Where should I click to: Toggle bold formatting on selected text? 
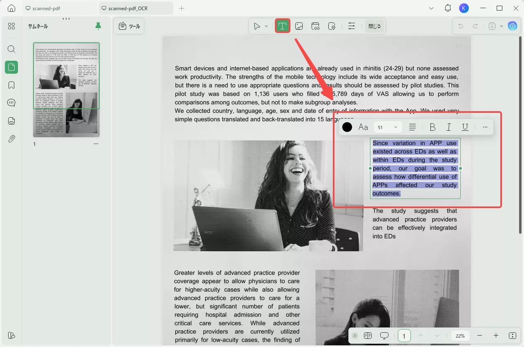(433, 127)
